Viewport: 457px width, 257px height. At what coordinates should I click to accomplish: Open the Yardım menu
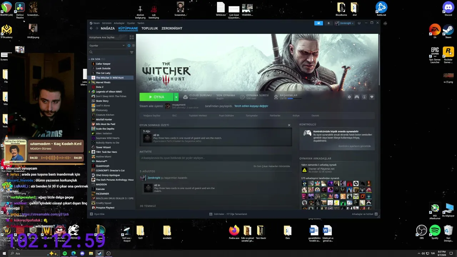tap(141, 23)
